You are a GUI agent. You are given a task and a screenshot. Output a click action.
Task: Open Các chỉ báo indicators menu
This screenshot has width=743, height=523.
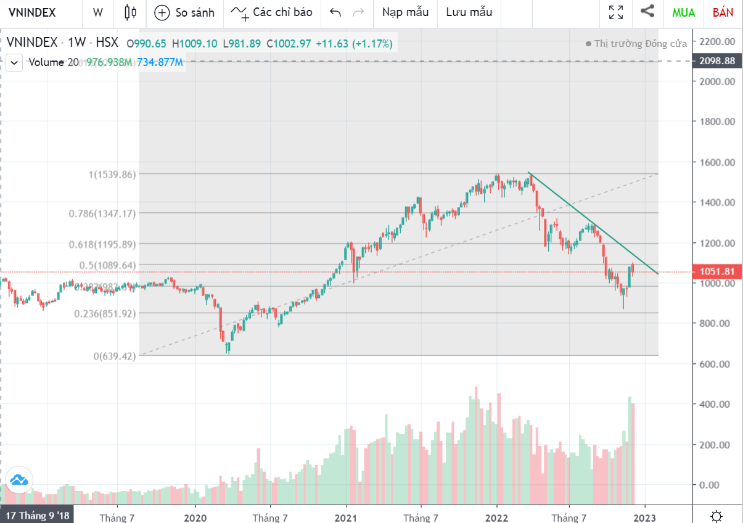pyautogui.click(x=272, y=12)
